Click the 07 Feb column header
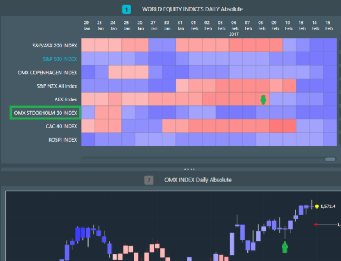This screenshot has height=261, width=341. point(248,26)
